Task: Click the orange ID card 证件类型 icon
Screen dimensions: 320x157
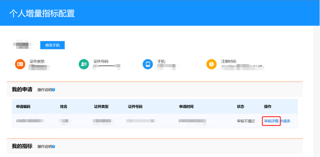Action: coord(20,64)
